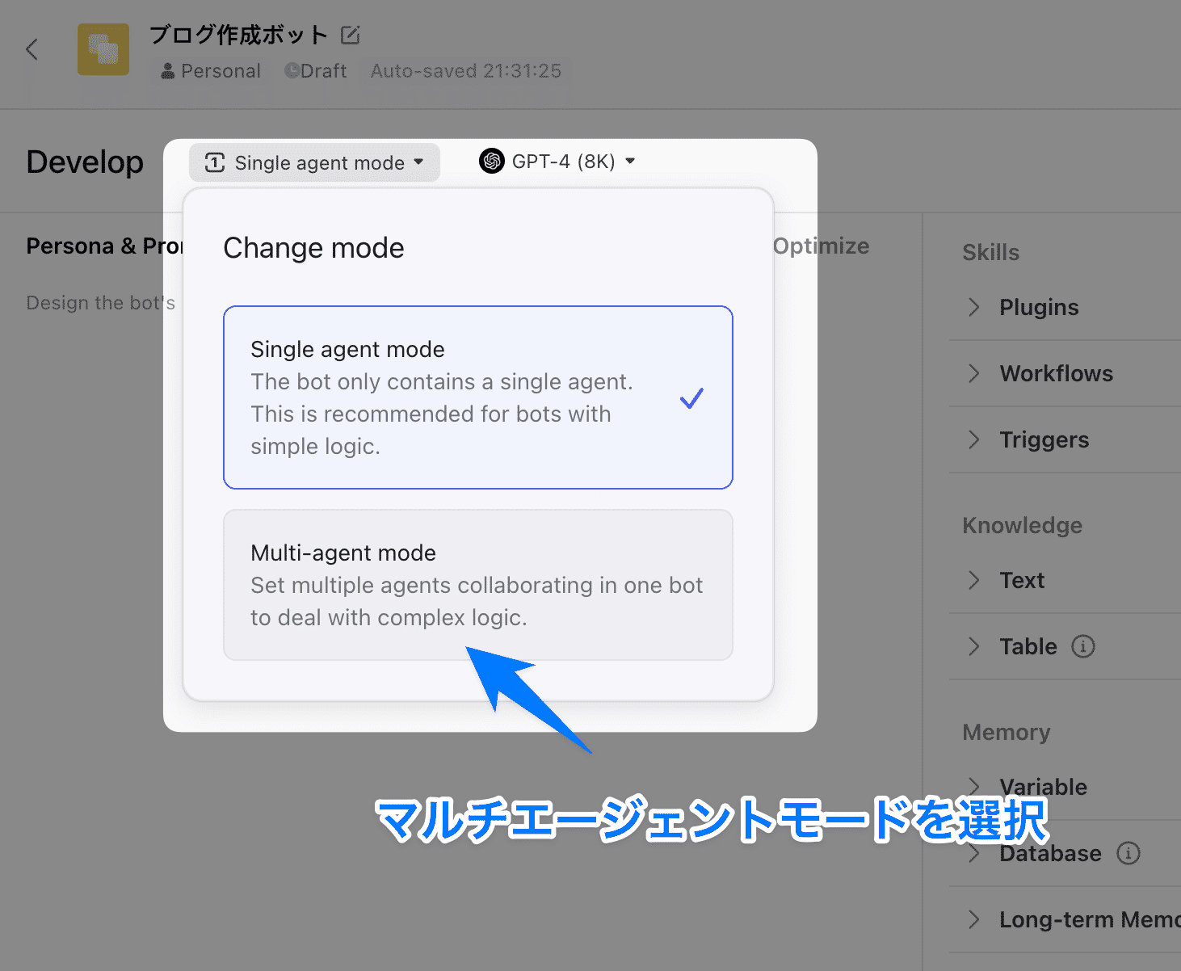Click the Table info icon
Image resolution: width=1181 pixels, height=971 pixels.
point(1082,646)
